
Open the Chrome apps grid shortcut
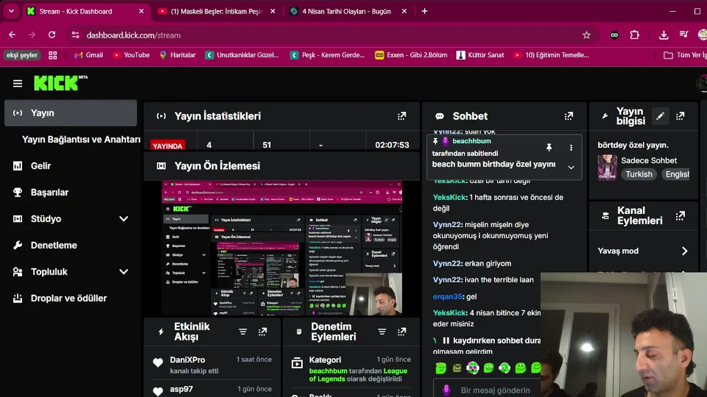pos(53,55)
